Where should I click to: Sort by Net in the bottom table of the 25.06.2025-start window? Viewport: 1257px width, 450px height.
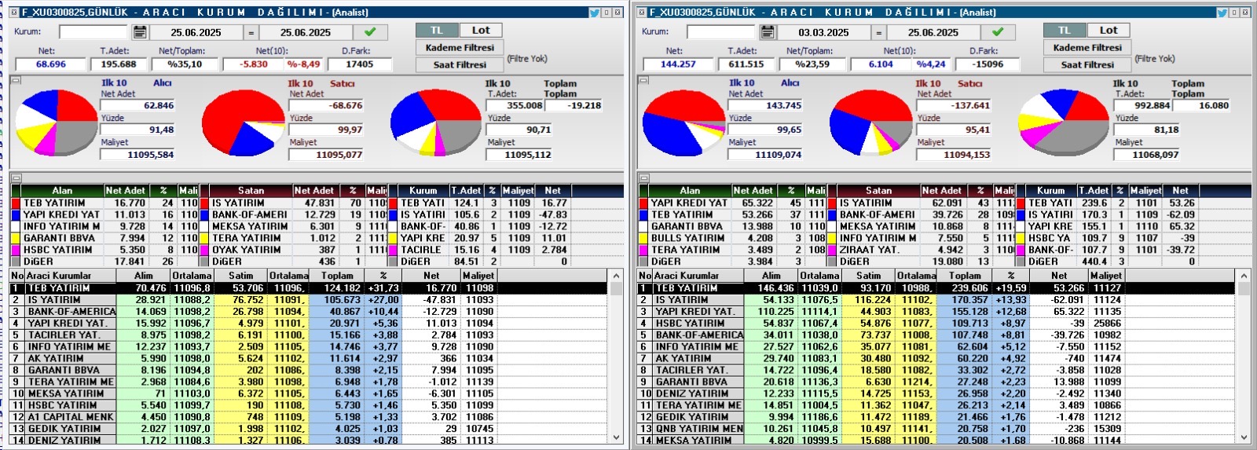(x=431, y=276)
